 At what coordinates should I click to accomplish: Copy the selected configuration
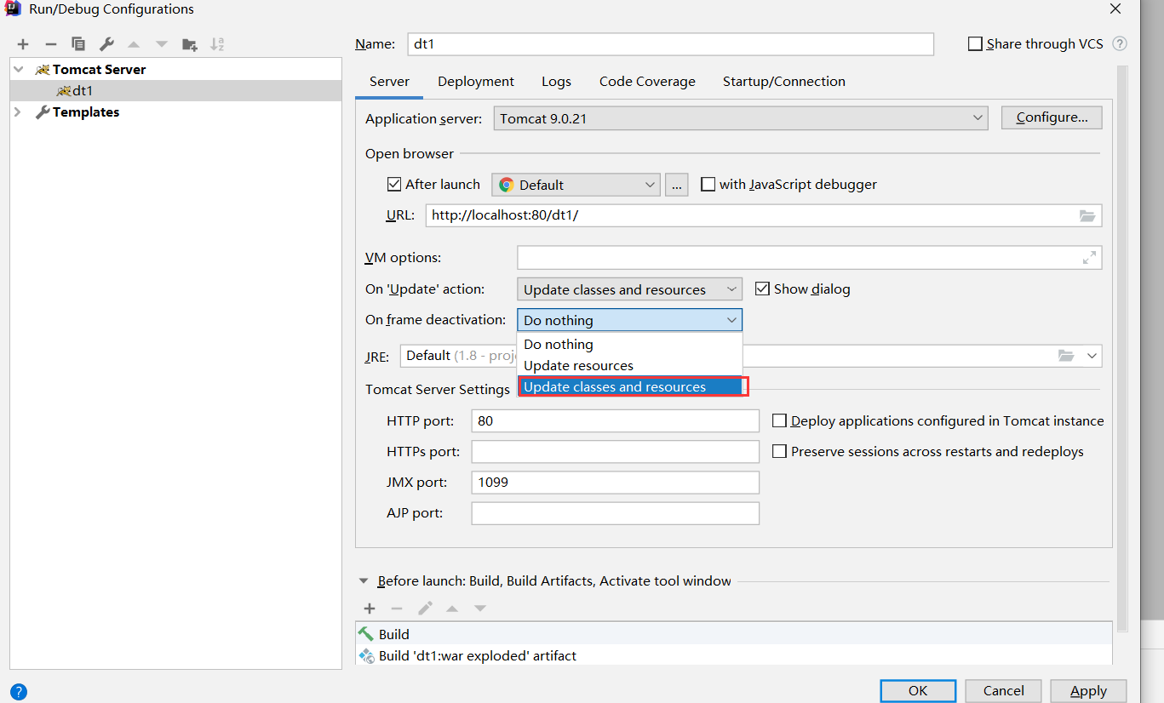[x=78, y=44]
